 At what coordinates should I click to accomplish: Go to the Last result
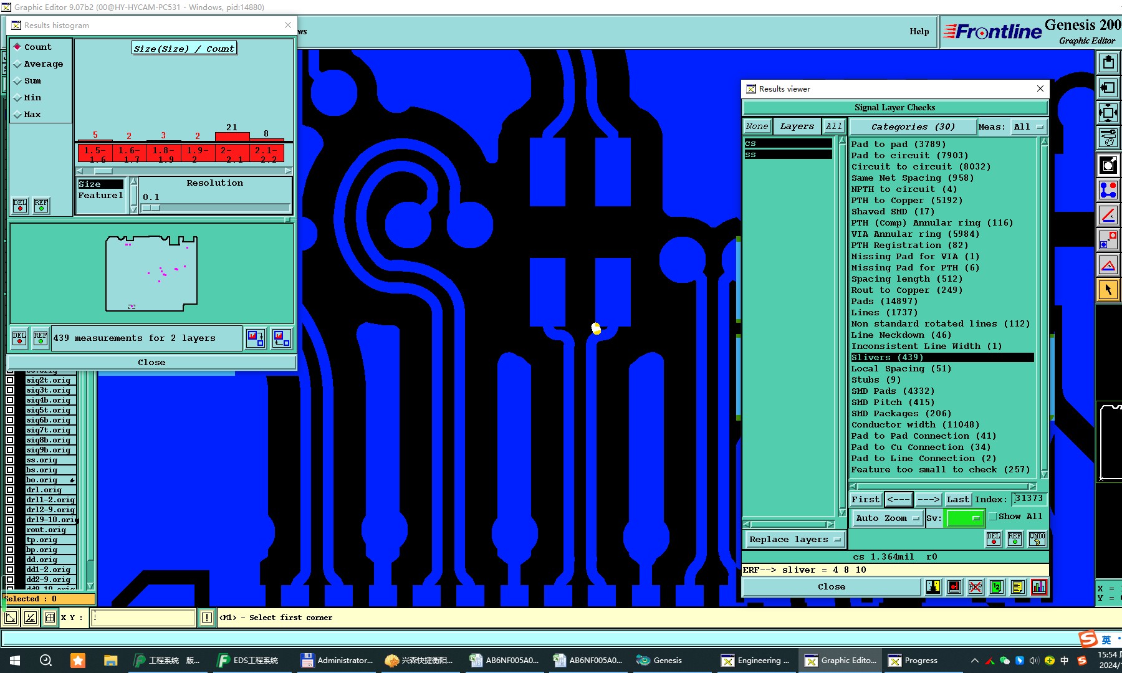pyautogui.click(x=958, y=499)
